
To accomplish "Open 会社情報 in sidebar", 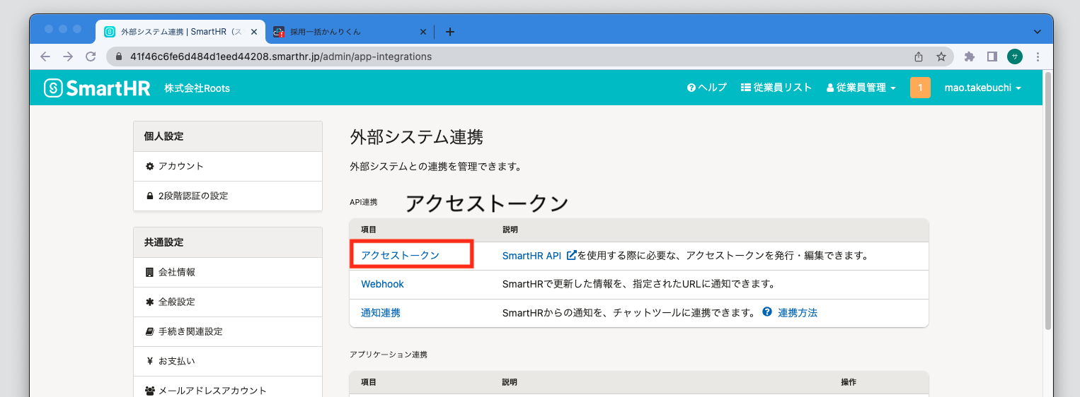I will tap(228, 272).
